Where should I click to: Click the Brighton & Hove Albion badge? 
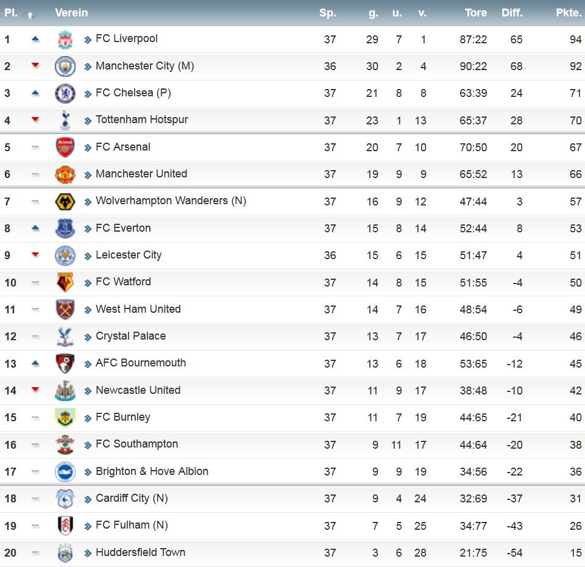(x=65, y=472)
